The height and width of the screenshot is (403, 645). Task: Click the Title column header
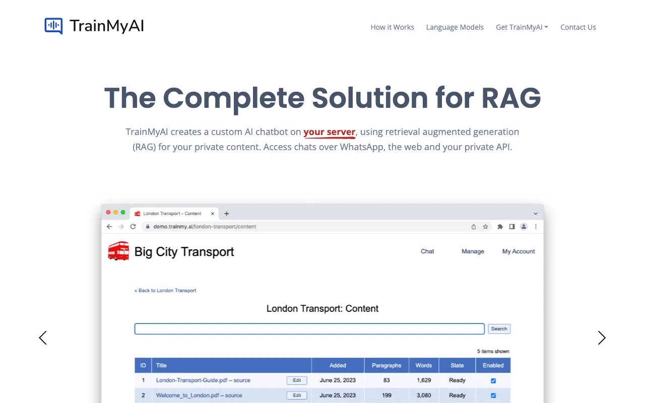click(x=231, y=366)
